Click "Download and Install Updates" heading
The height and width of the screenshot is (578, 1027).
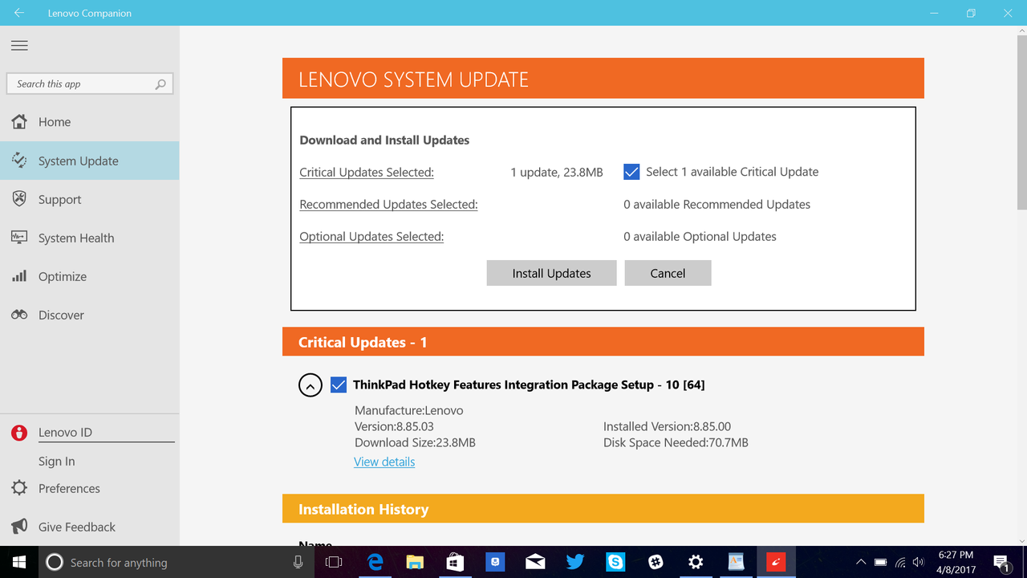click(384, 140)
